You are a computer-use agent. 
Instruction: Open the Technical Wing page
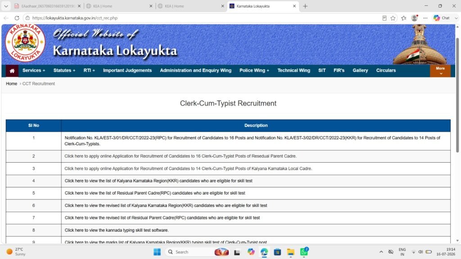(294, 71)
